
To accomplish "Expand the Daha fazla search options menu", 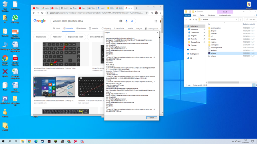I will coord(119,28).
